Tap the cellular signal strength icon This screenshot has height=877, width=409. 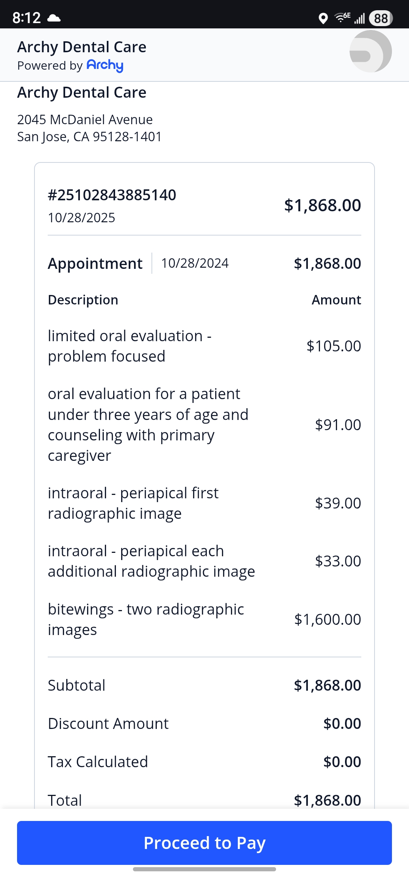pyautogui.click(x=359, y=18)
